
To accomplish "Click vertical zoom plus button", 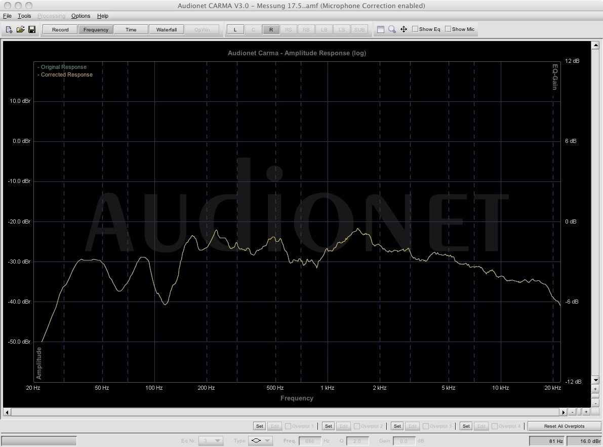I will [595, 389].
